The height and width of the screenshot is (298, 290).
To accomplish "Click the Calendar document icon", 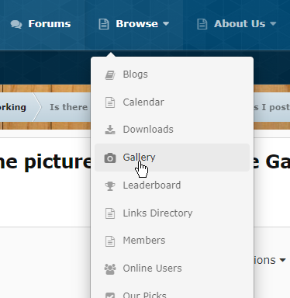I will pyautogui.click(x=110, y=102).
